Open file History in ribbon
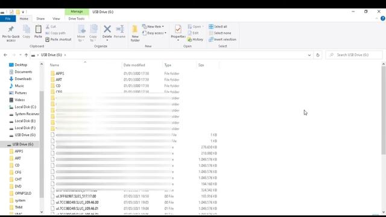The width and height of the screenshot is (386, 217). click(x=195, y=39)
